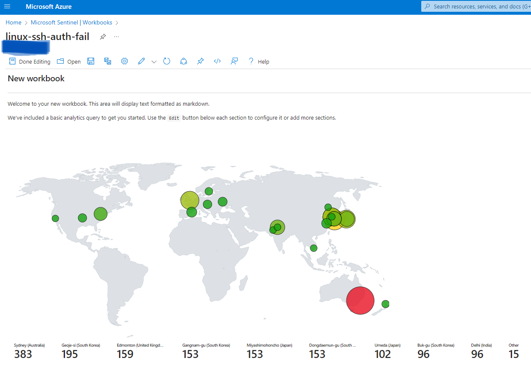This screenshot has height=366, width=531.
Task: Click the Dongdaemun-gu 153 metric
Action: tap(333, 351)
